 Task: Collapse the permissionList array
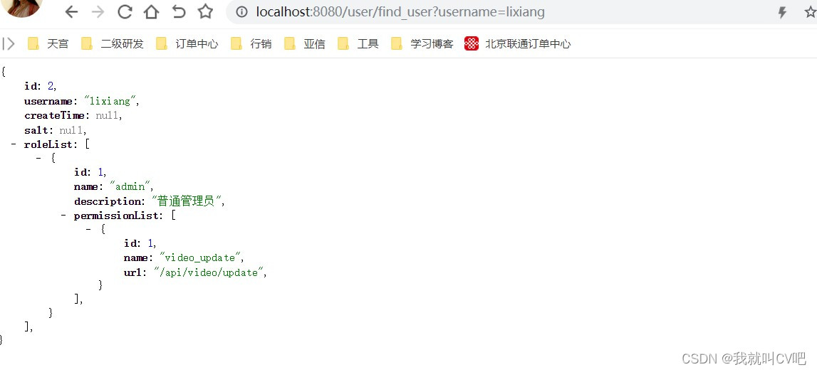[x=63, y=216]
